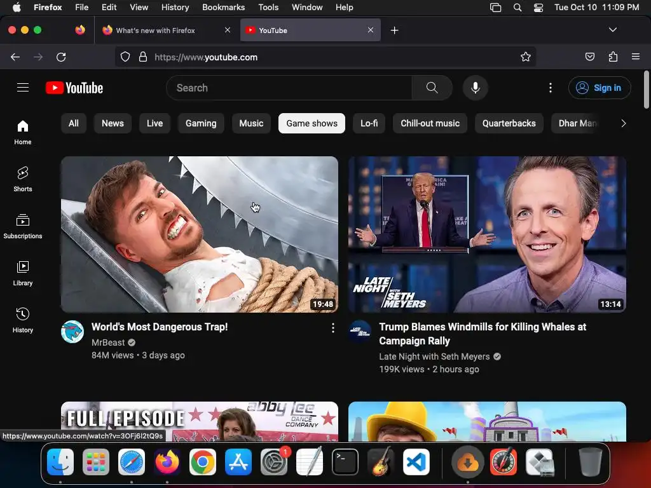Open MrBeast channel avatar

(x=72, y=332)
